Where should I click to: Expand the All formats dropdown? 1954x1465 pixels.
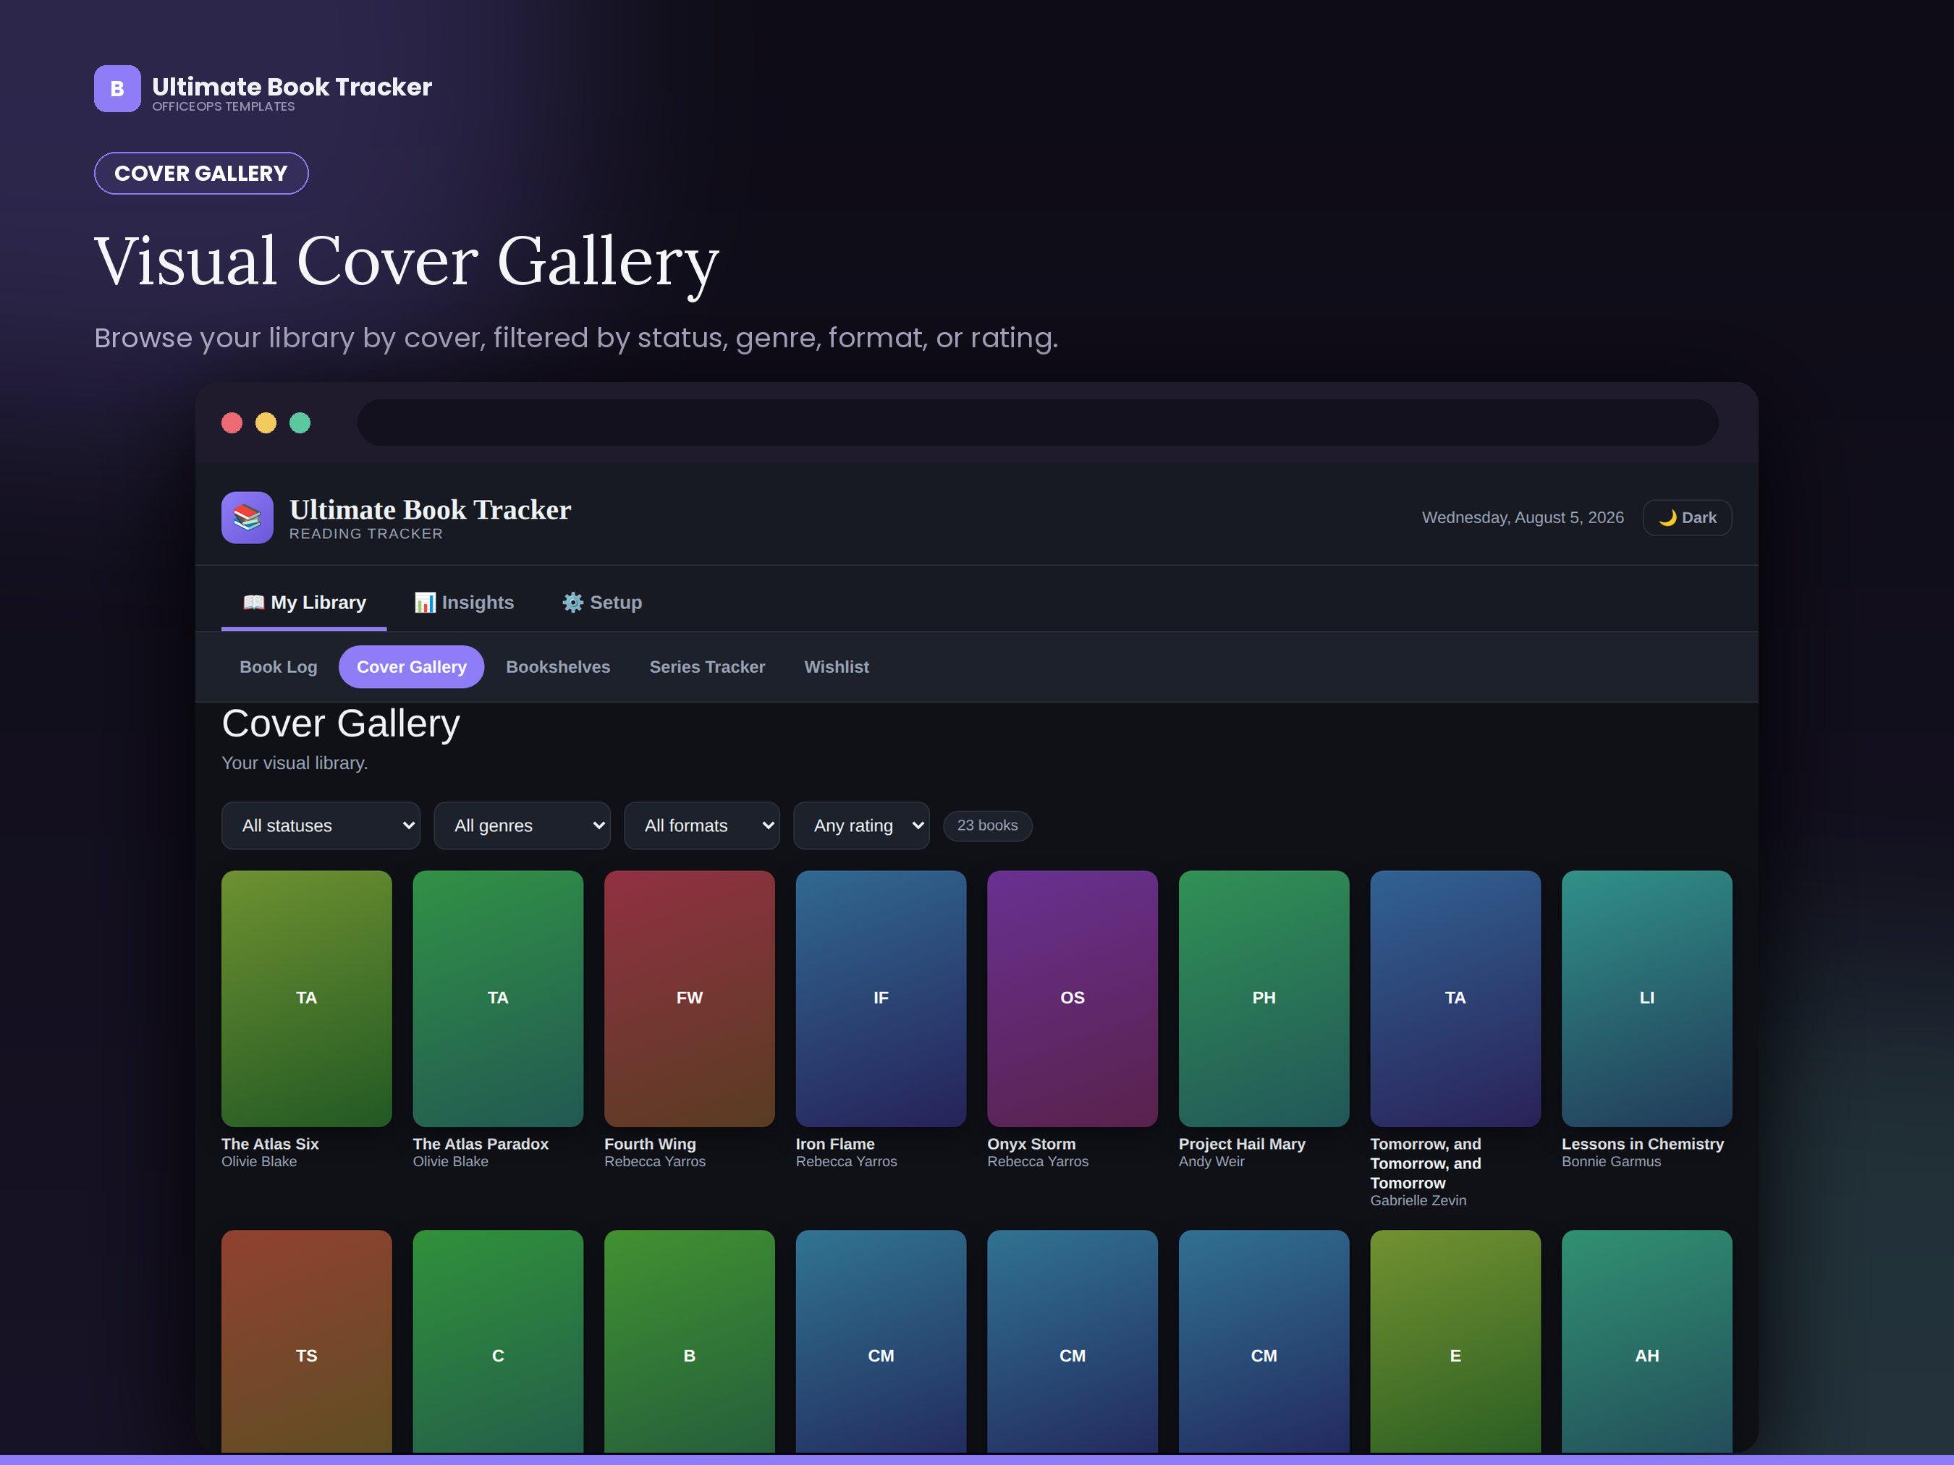pyautogui.click(x=702, y=825)
